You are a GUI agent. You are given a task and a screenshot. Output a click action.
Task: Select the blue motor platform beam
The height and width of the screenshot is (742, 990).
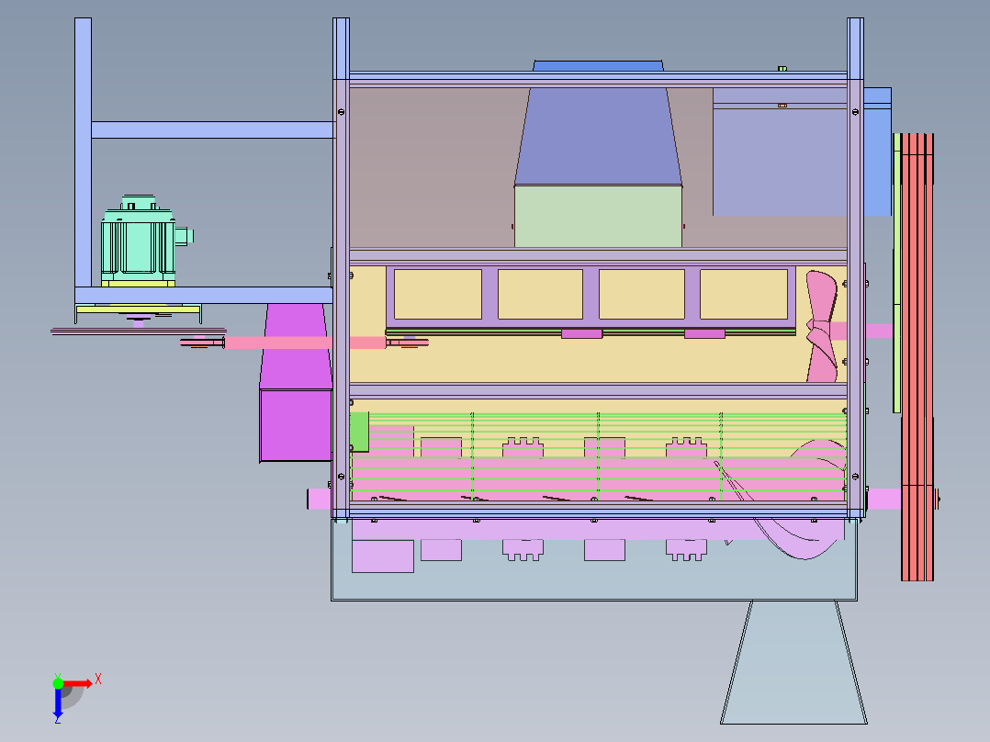coord(203,296)
